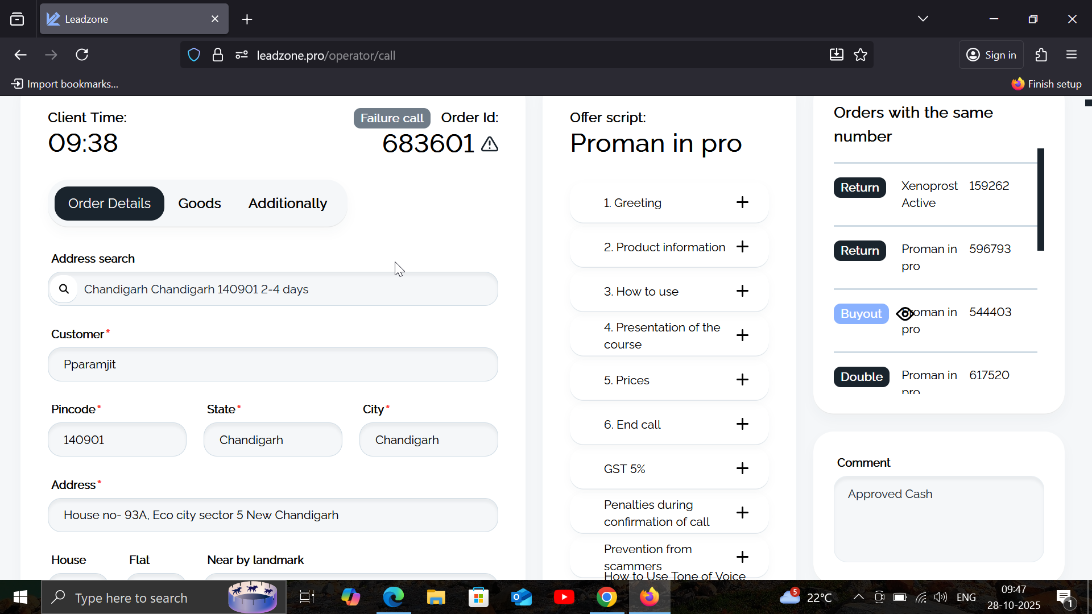This screenshot has height=614, width=1092.
Task: Click the Failure call badge
Action: 392,118
